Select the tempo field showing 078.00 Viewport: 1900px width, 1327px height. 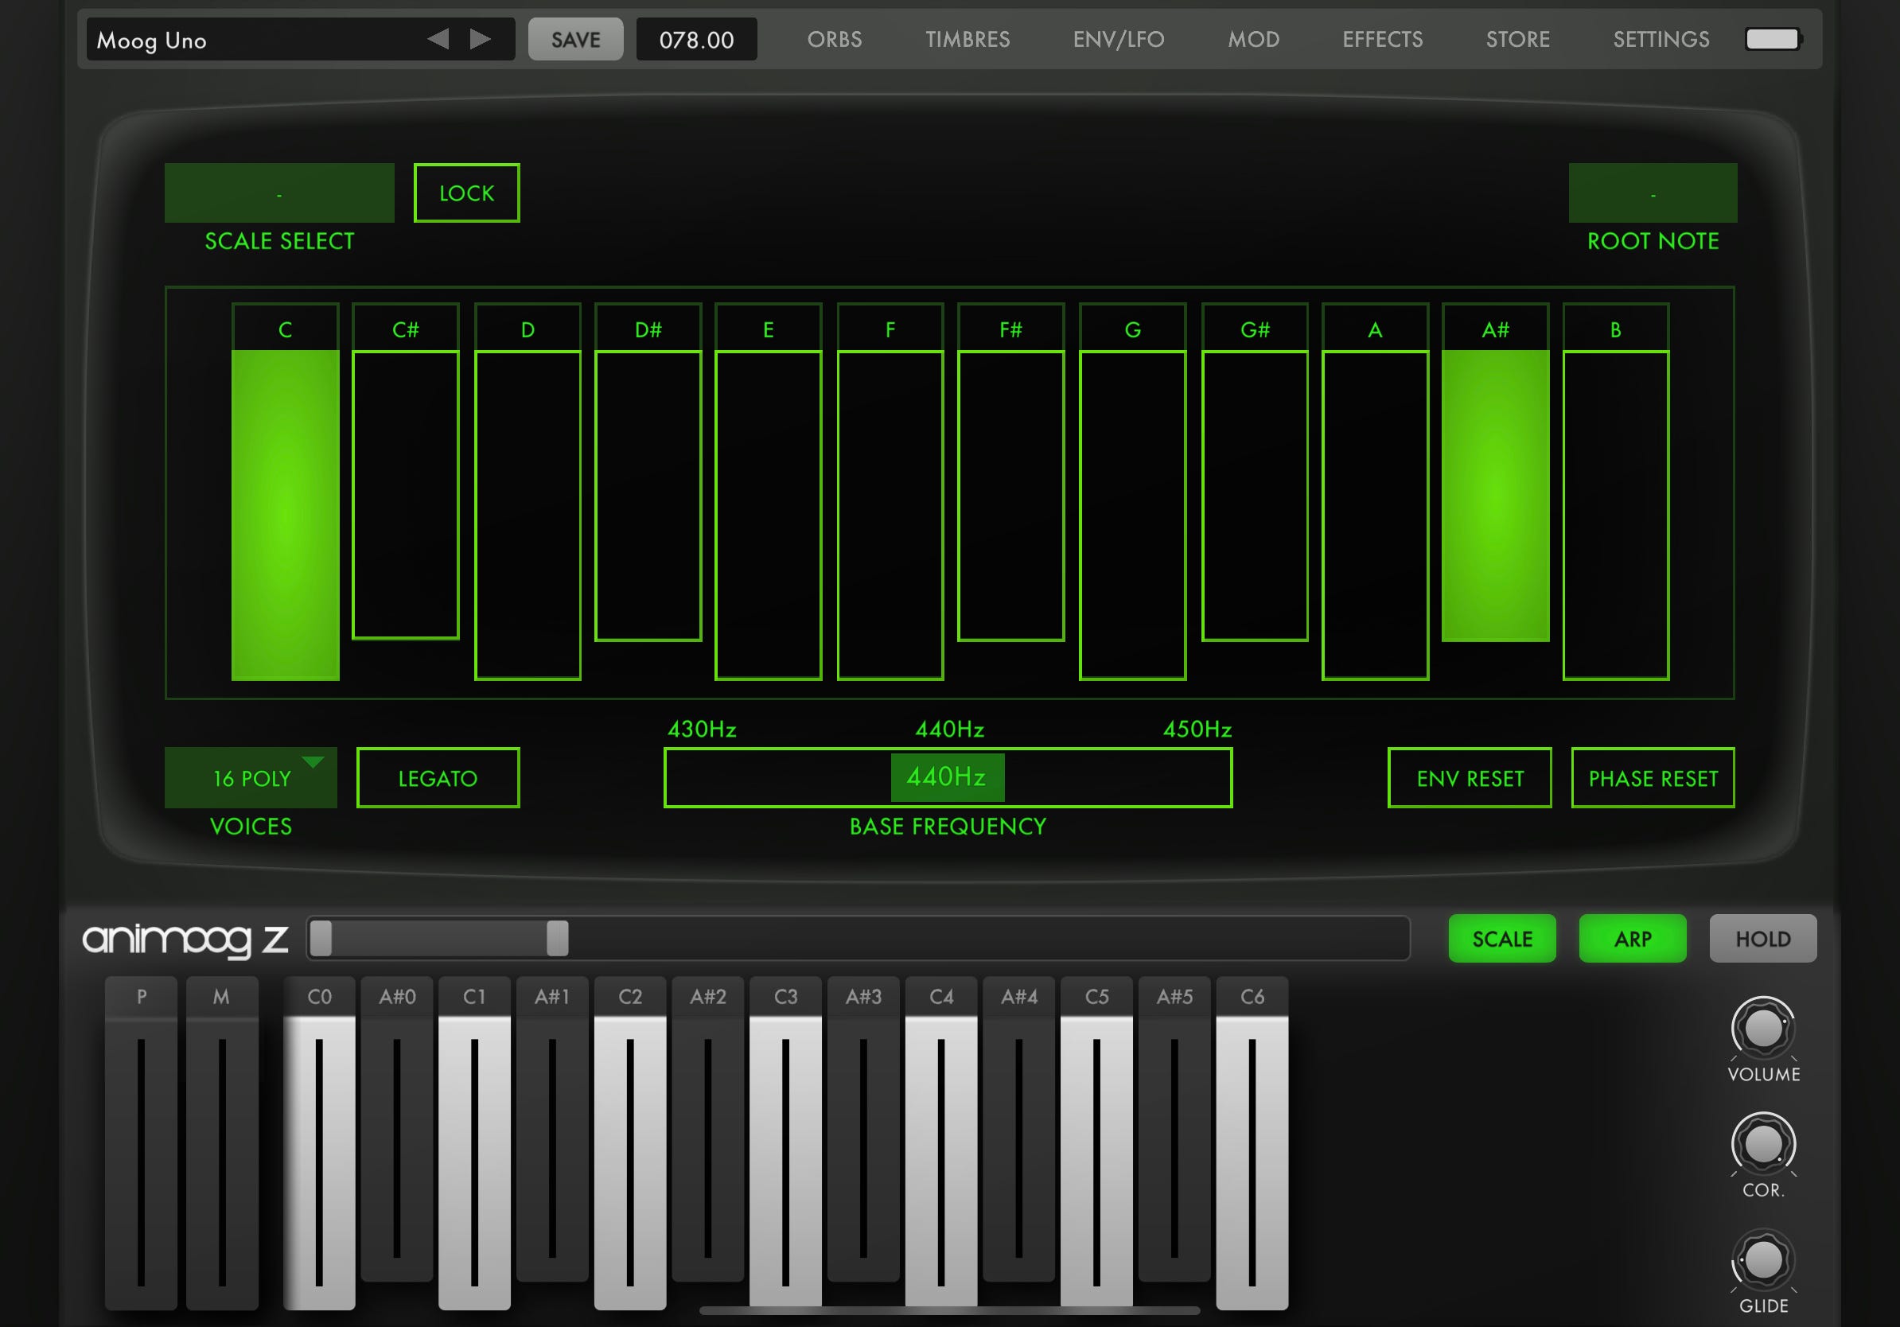(696, 39)
